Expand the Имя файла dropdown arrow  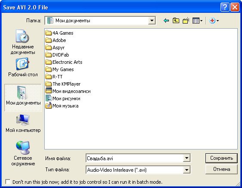tap(187, 158)
